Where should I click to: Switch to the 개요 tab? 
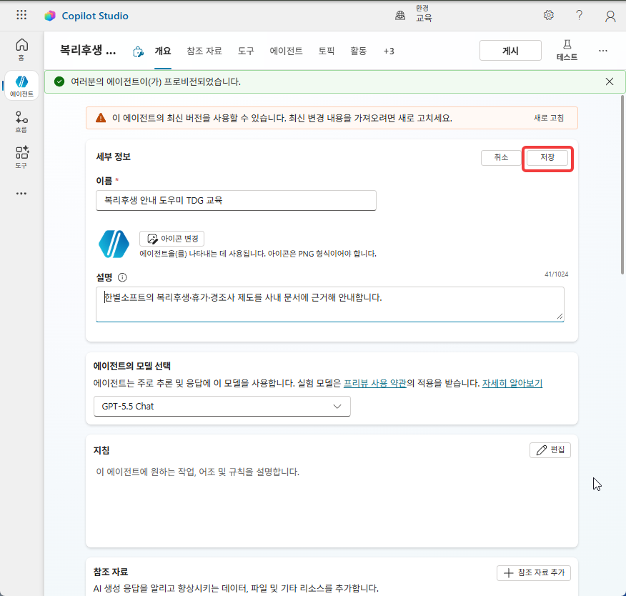pyautogui.click(x=163, y=51)
